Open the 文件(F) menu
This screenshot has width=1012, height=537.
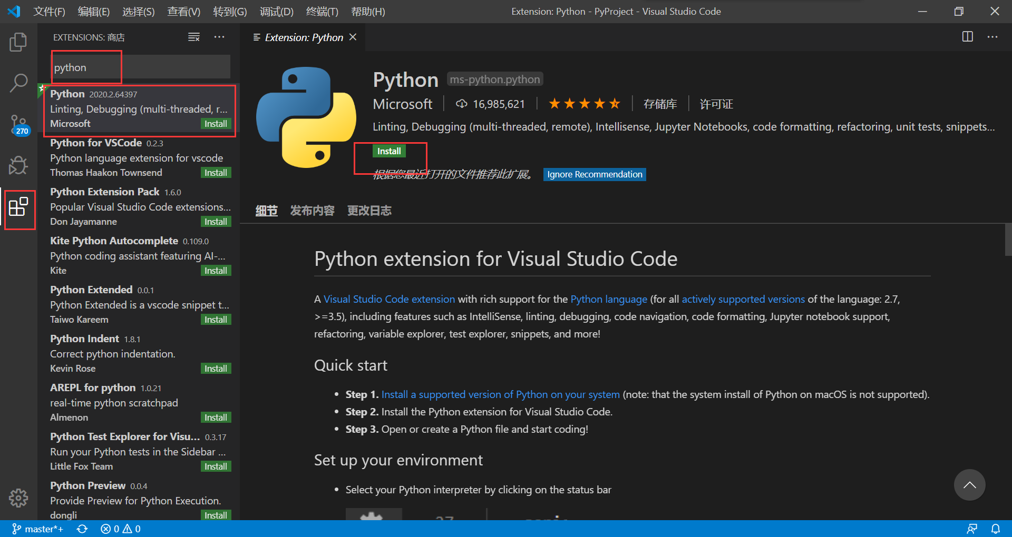pyautogui.click(x=49, y=11)
